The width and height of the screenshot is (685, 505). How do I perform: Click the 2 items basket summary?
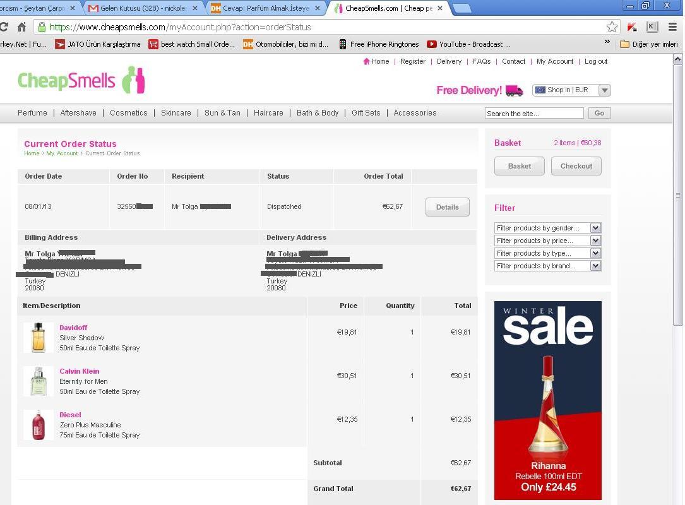[577, 143]
